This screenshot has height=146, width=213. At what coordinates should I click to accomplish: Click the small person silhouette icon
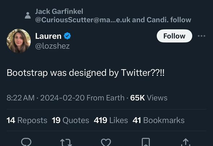(x=28, y=15)
